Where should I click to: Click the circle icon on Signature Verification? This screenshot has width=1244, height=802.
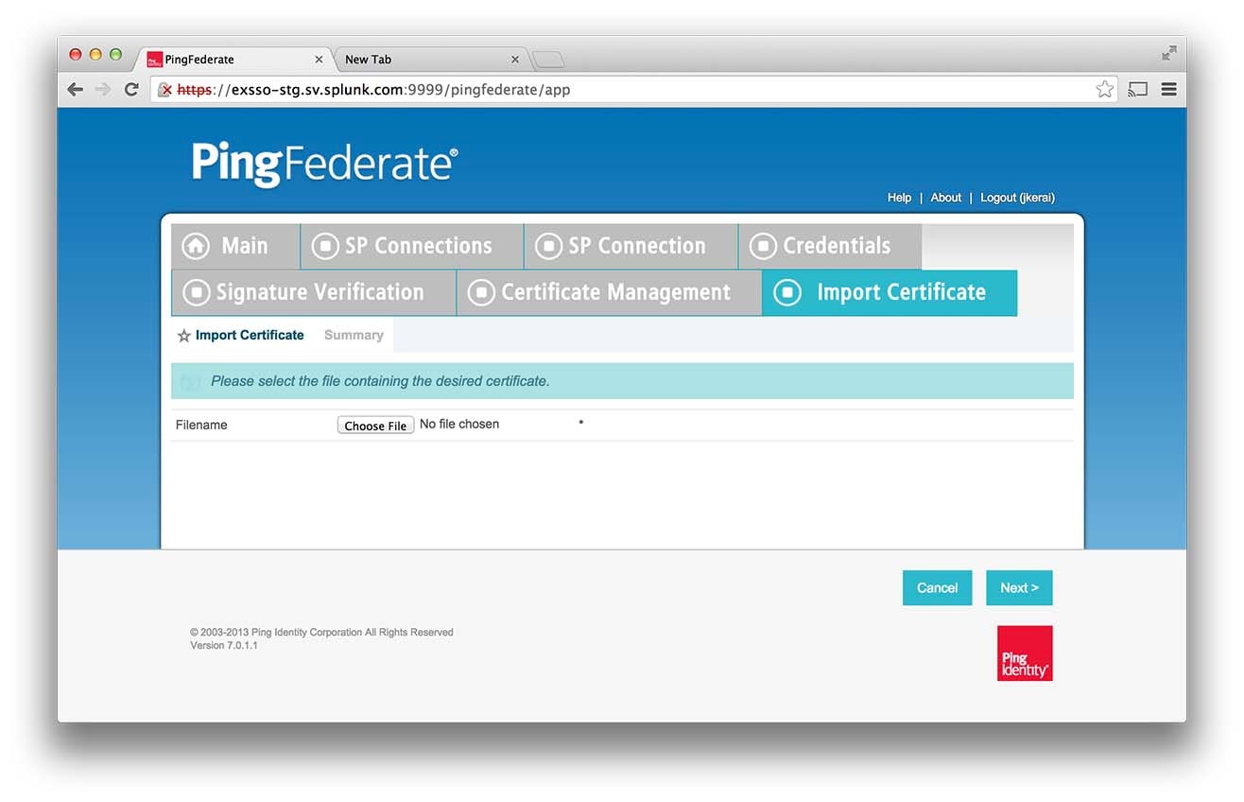pyautogui.click(x=196, y=292)
